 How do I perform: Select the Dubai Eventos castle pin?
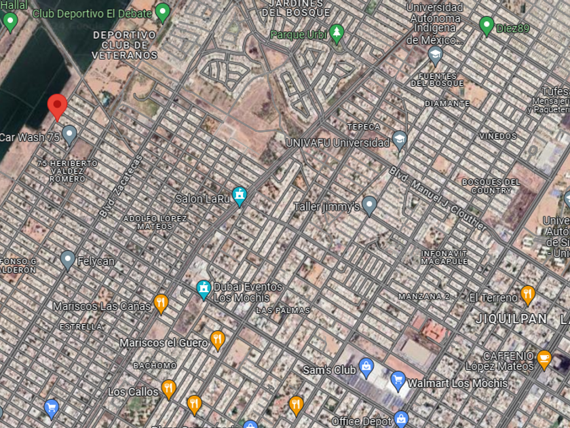click(x=204, y=290)
